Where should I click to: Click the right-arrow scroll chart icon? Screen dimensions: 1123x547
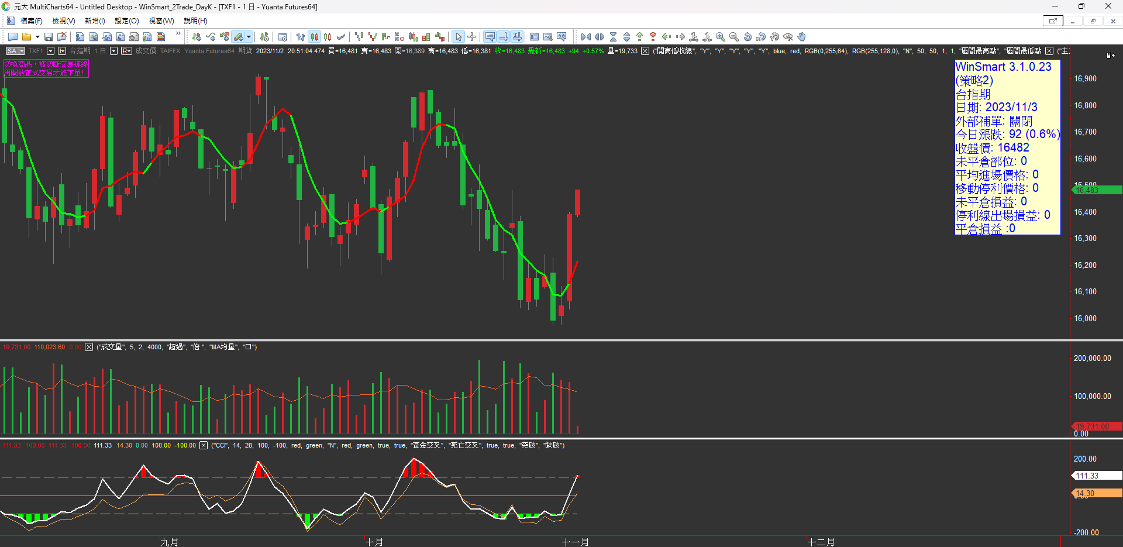(680, 37)
